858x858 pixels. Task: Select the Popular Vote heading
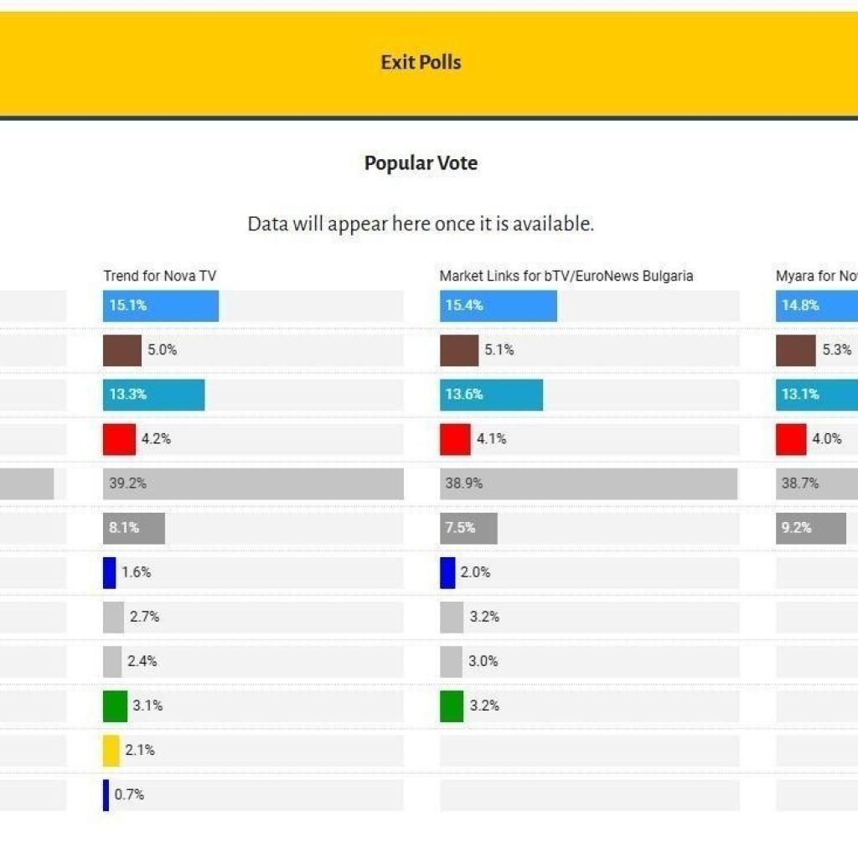click(421, 163)
